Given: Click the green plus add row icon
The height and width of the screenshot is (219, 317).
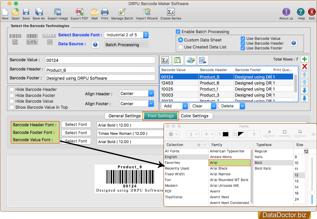Looking at the screenshot, I should (x=305, y=59).
